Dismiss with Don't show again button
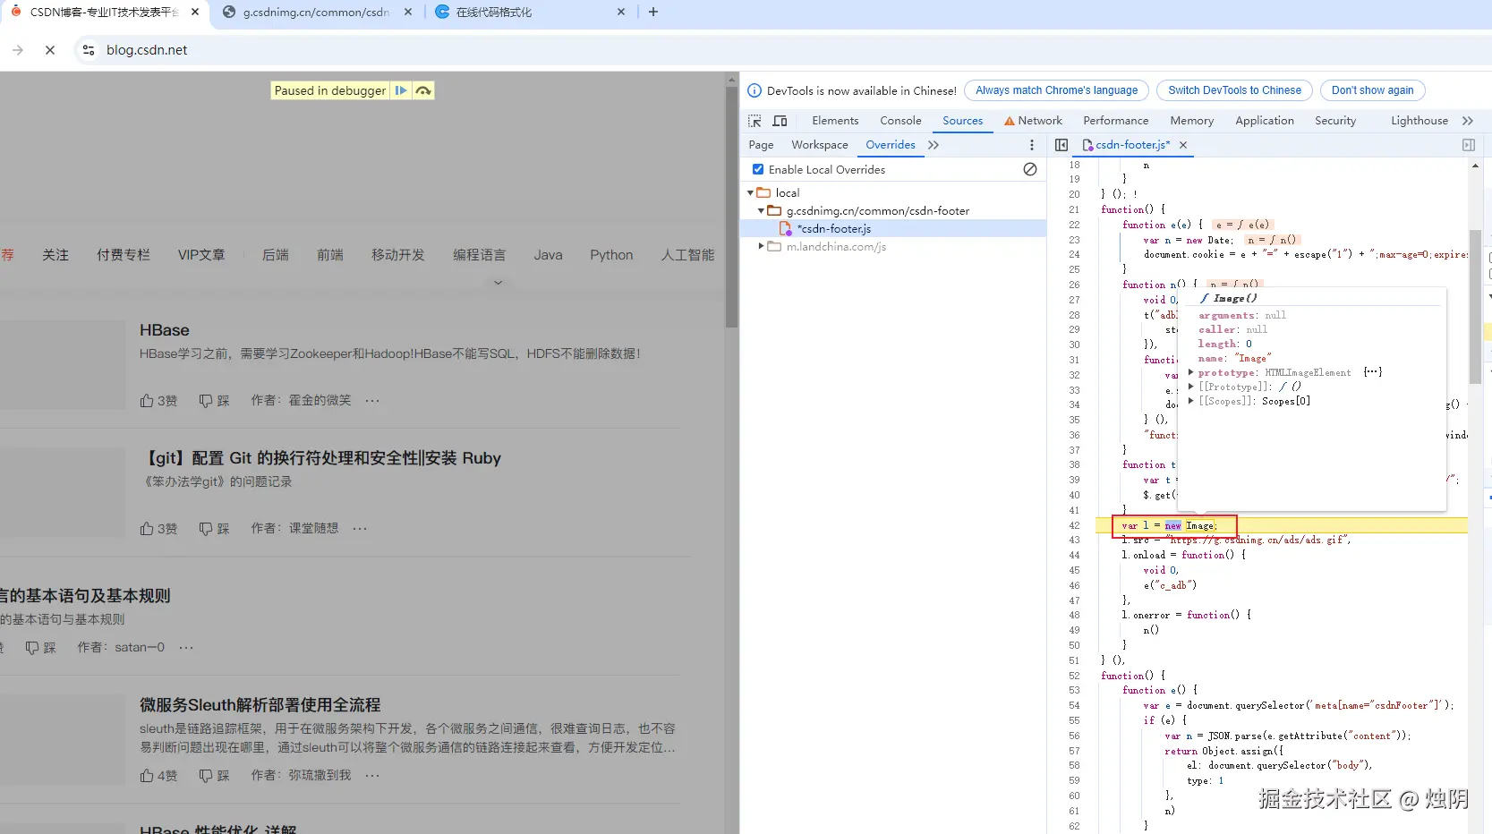The width and height of the screenshot is (1492, 834). click(1372, 90)
